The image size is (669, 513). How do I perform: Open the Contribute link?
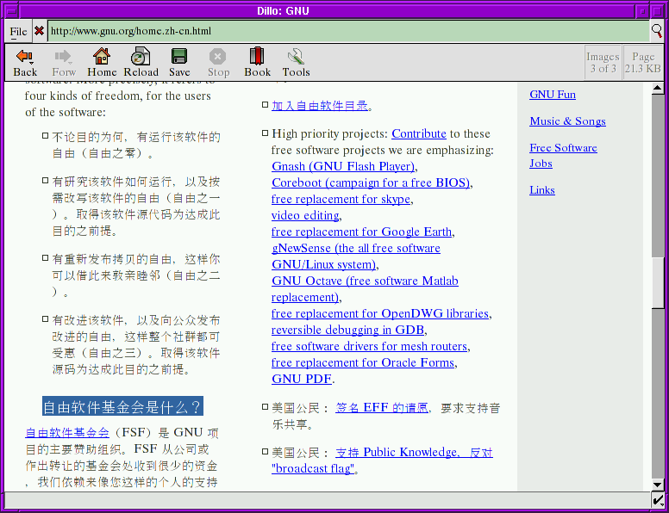(x=418, y=133)
